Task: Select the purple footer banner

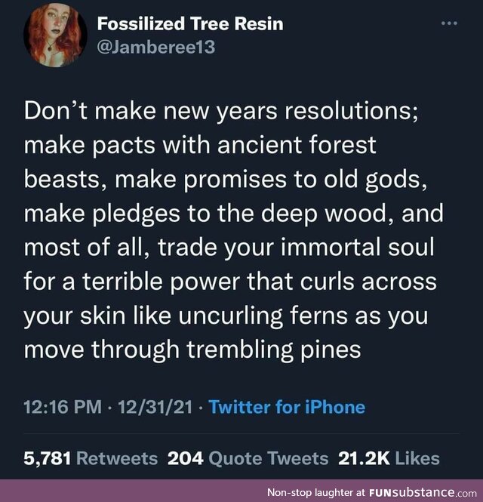Action: [x=241, y=491]
